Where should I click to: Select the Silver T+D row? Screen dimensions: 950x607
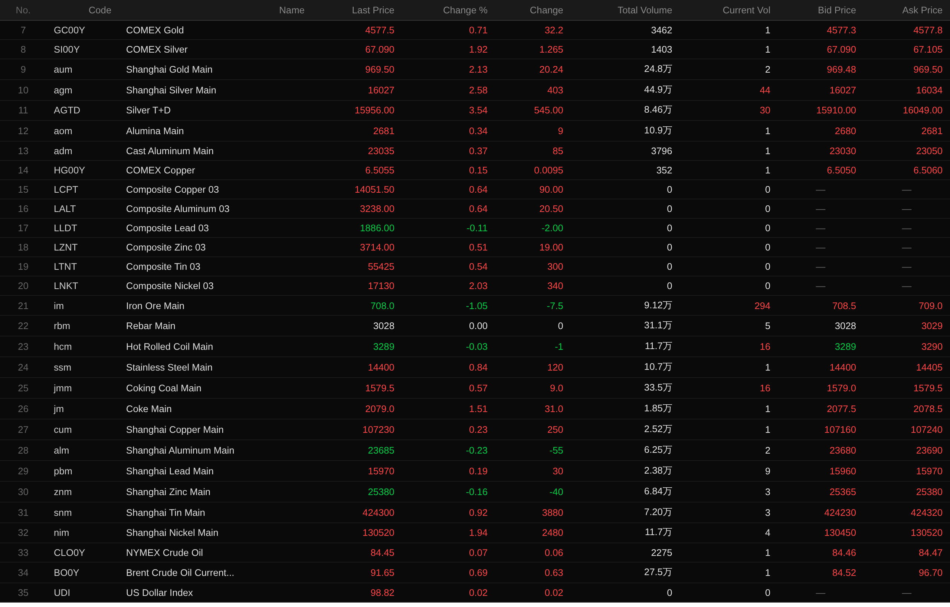click(475, 110)
